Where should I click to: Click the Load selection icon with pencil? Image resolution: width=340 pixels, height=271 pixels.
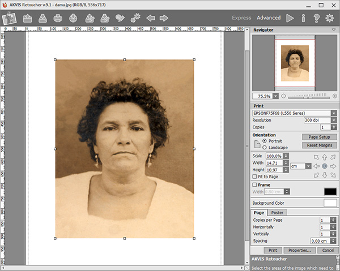(x=90, y=19)
